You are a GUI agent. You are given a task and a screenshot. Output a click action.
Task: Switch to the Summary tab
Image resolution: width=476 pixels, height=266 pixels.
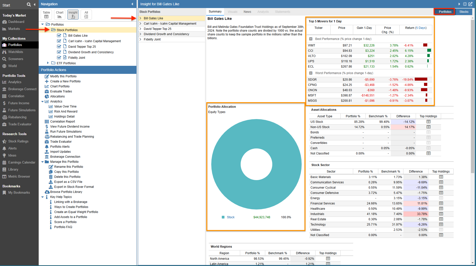click(215, 12)
